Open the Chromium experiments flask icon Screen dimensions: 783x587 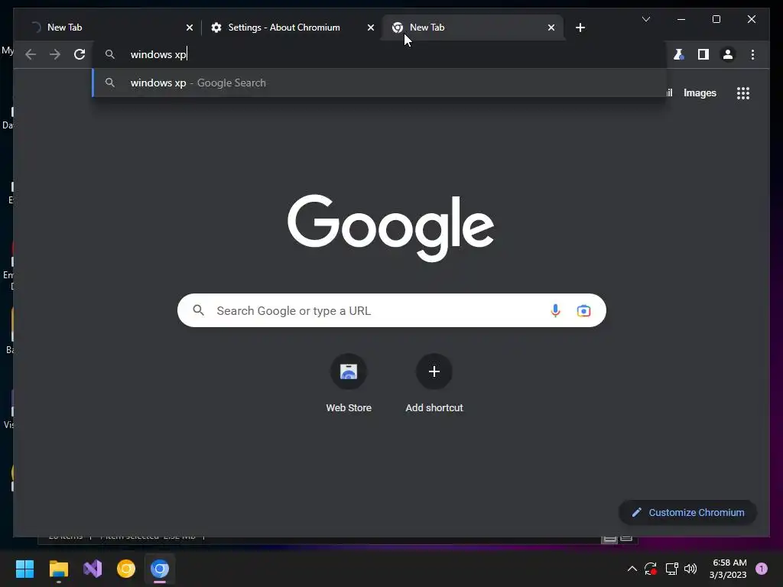click(678, 54)
